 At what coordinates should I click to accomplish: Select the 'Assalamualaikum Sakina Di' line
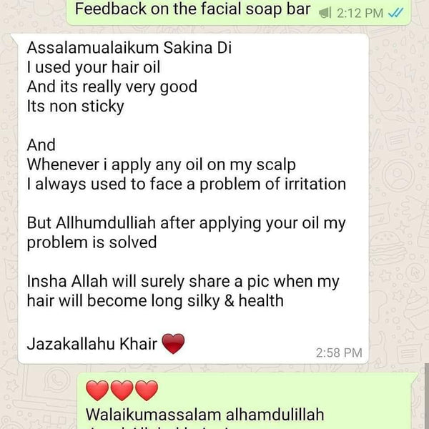pyautogui.click(x=129, y=48)
